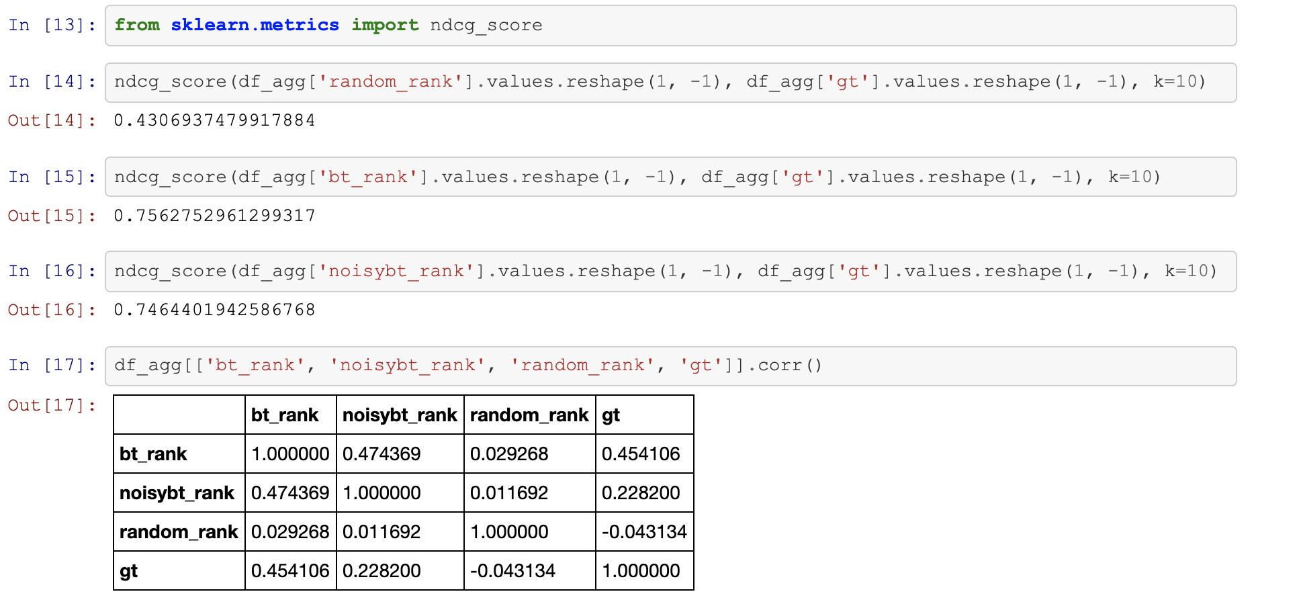Click the bt_rank column header
The height and width of the screenshot is (598, 1301).
pyautogui.click(x=291, y=415)
